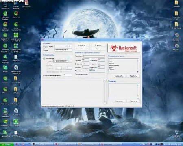Click the up arrow of the recent passwords scrollbar
The height and width of the screenshot is (146, 183).
tap(138, 60)
